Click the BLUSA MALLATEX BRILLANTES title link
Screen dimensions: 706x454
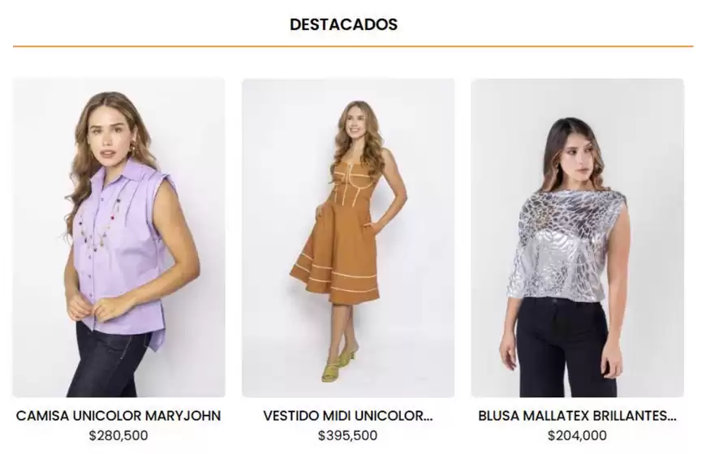point(577,416)
